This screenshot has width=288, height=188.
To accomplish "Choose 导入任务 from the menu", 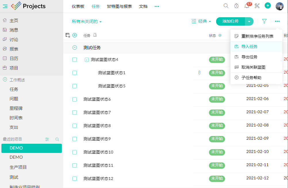I will pos(249,47).
